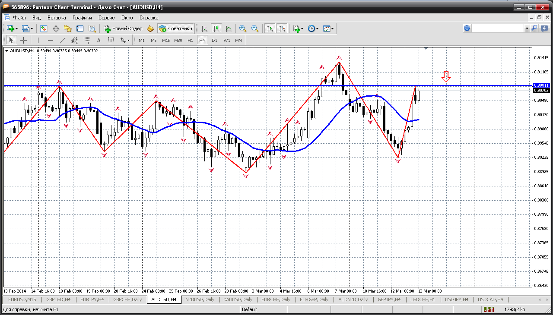Expand the new chart dropdown arrow
Screen dimensions: 553x315
[16, 28]
